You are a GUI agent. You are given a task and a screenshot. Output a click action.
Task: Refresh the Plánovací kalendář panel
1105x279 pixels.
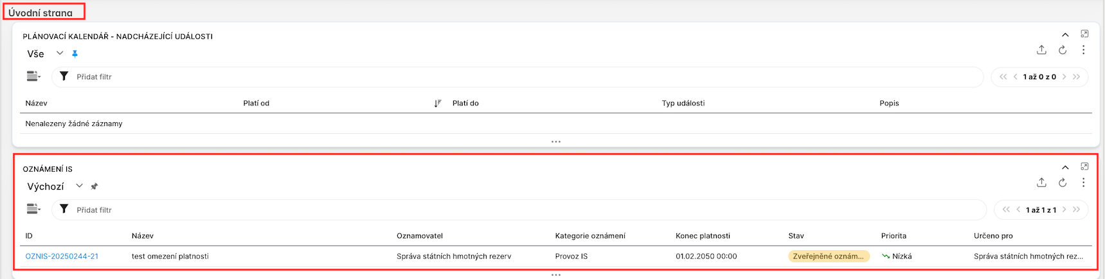tap(1063, 50)
